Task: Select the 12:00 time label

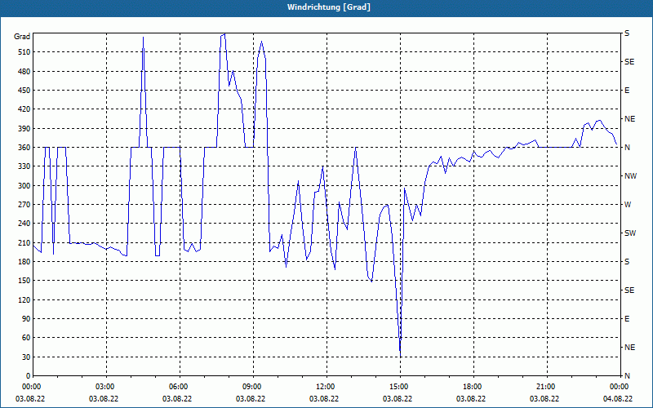Action: point(324,387)
